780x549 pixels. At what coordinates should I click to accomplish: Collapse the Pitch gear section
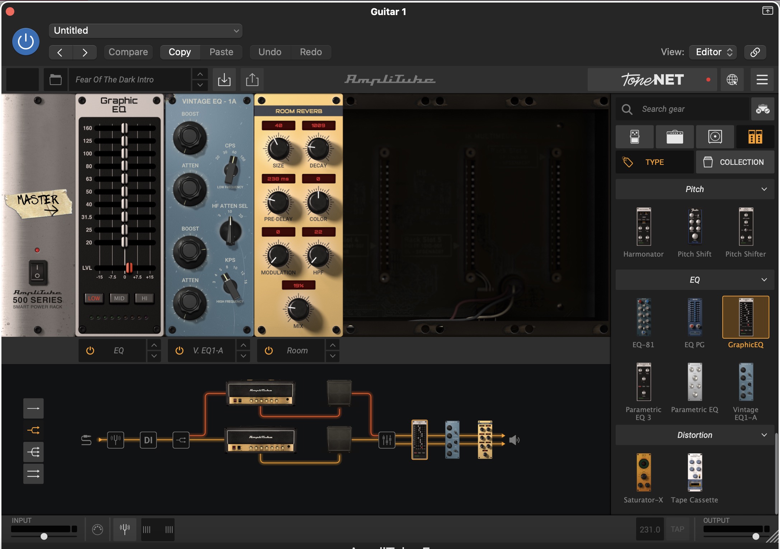(695, 189)
